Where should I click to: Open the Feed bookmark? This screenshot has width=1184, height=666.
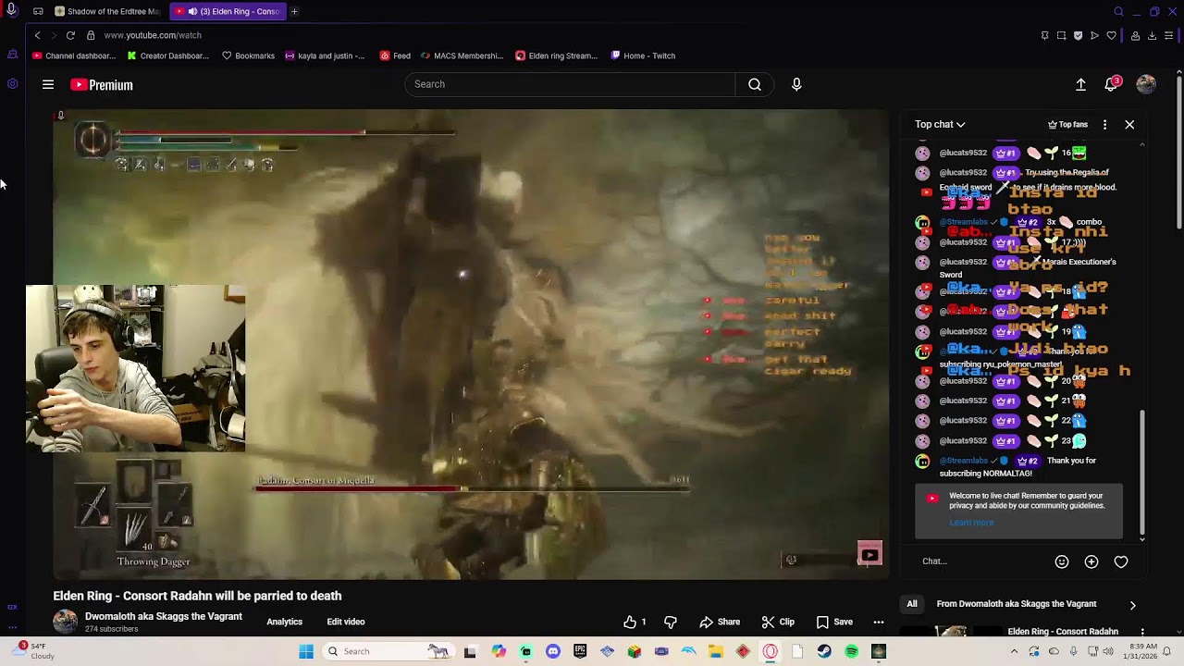[395, 55]
